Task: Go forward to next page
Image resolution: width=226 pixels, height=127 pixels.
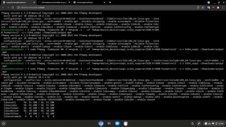Action: tap(8, 7)
